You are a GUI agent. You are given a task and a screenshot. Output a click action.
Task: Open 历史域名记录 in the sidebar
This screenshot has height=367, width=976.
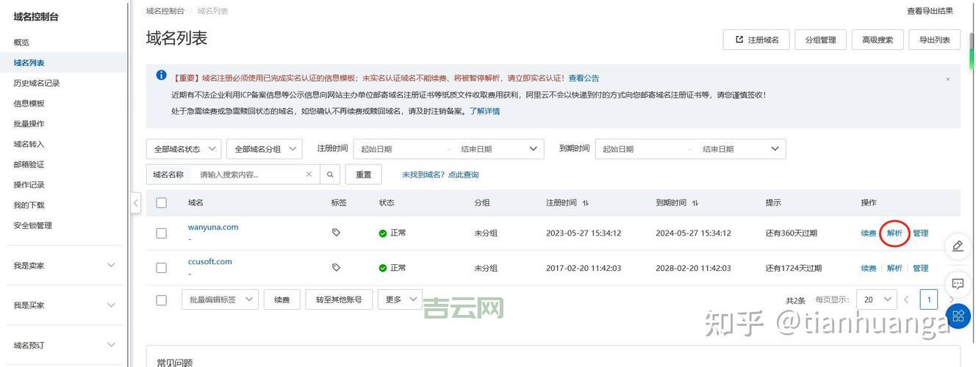[37, 83]
